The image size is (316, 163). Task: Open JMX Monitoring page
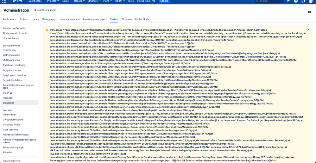(x=11, y=60)
